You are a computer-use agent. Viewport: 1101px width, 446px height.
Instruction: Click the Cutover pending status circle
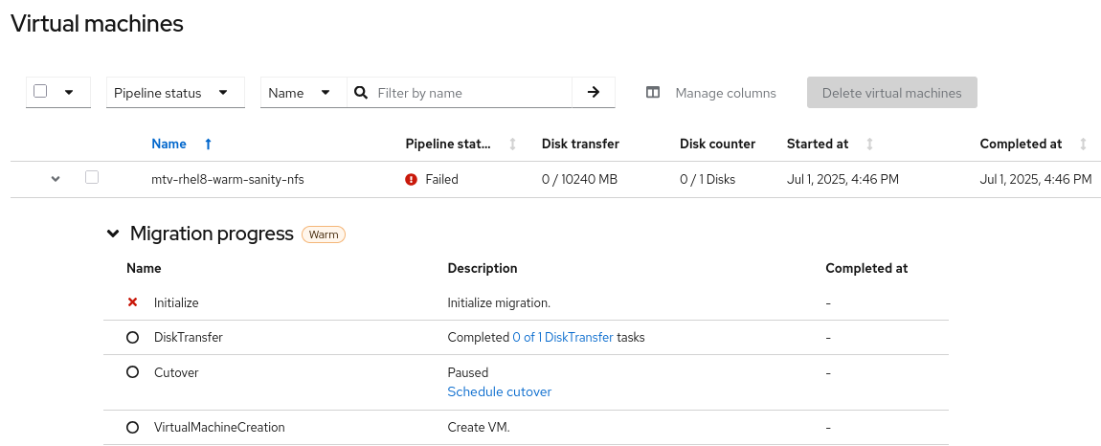pyautogui.click(x=133, y=372)
